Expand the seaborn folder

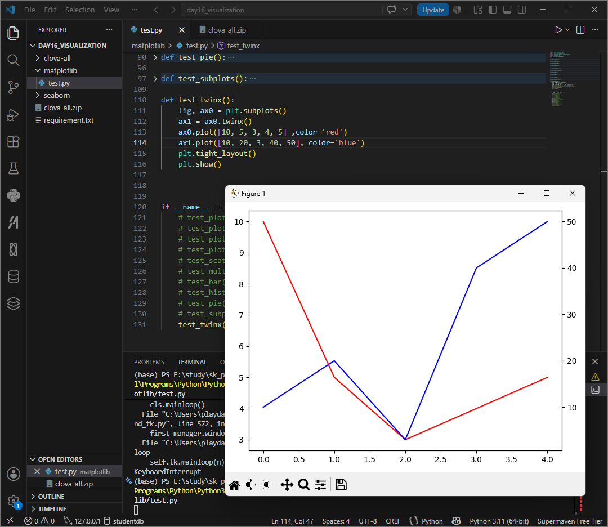38,95
